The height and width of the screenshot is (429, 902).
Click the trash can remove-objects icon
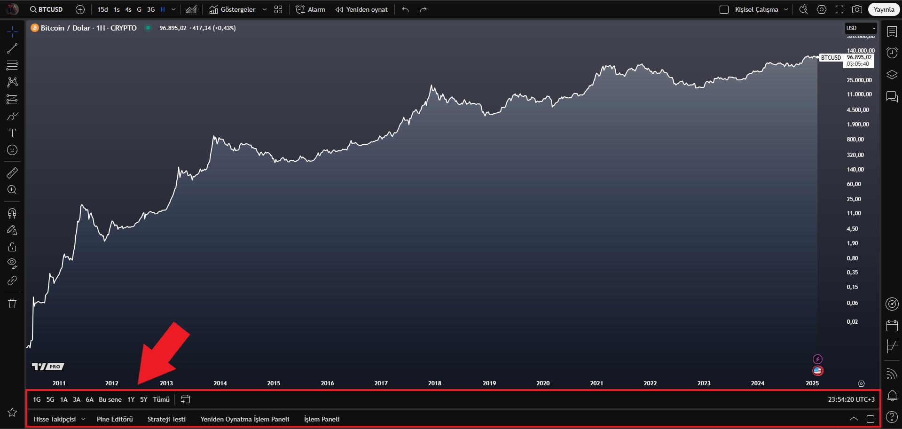[12, 304]
